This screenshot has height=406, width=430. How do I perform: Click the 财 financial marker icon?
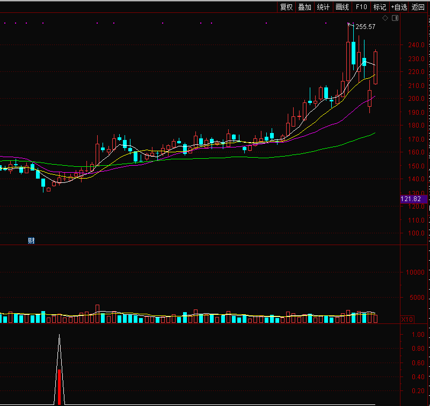[x=31, y=240]
